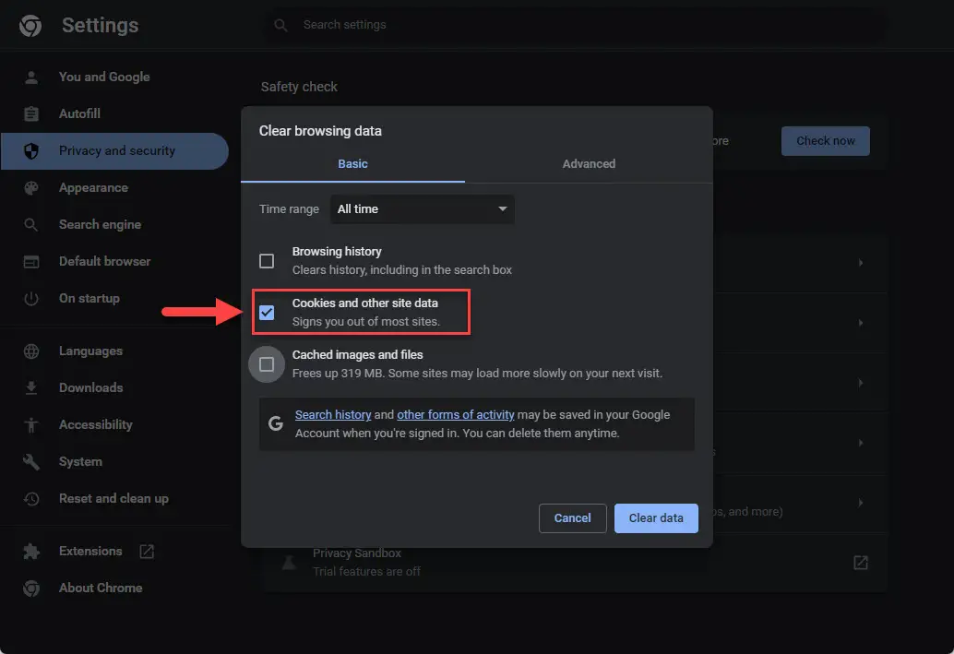
Task: Open Search engine magnifier icon in sidebar
Action: (x=31, y=225)
